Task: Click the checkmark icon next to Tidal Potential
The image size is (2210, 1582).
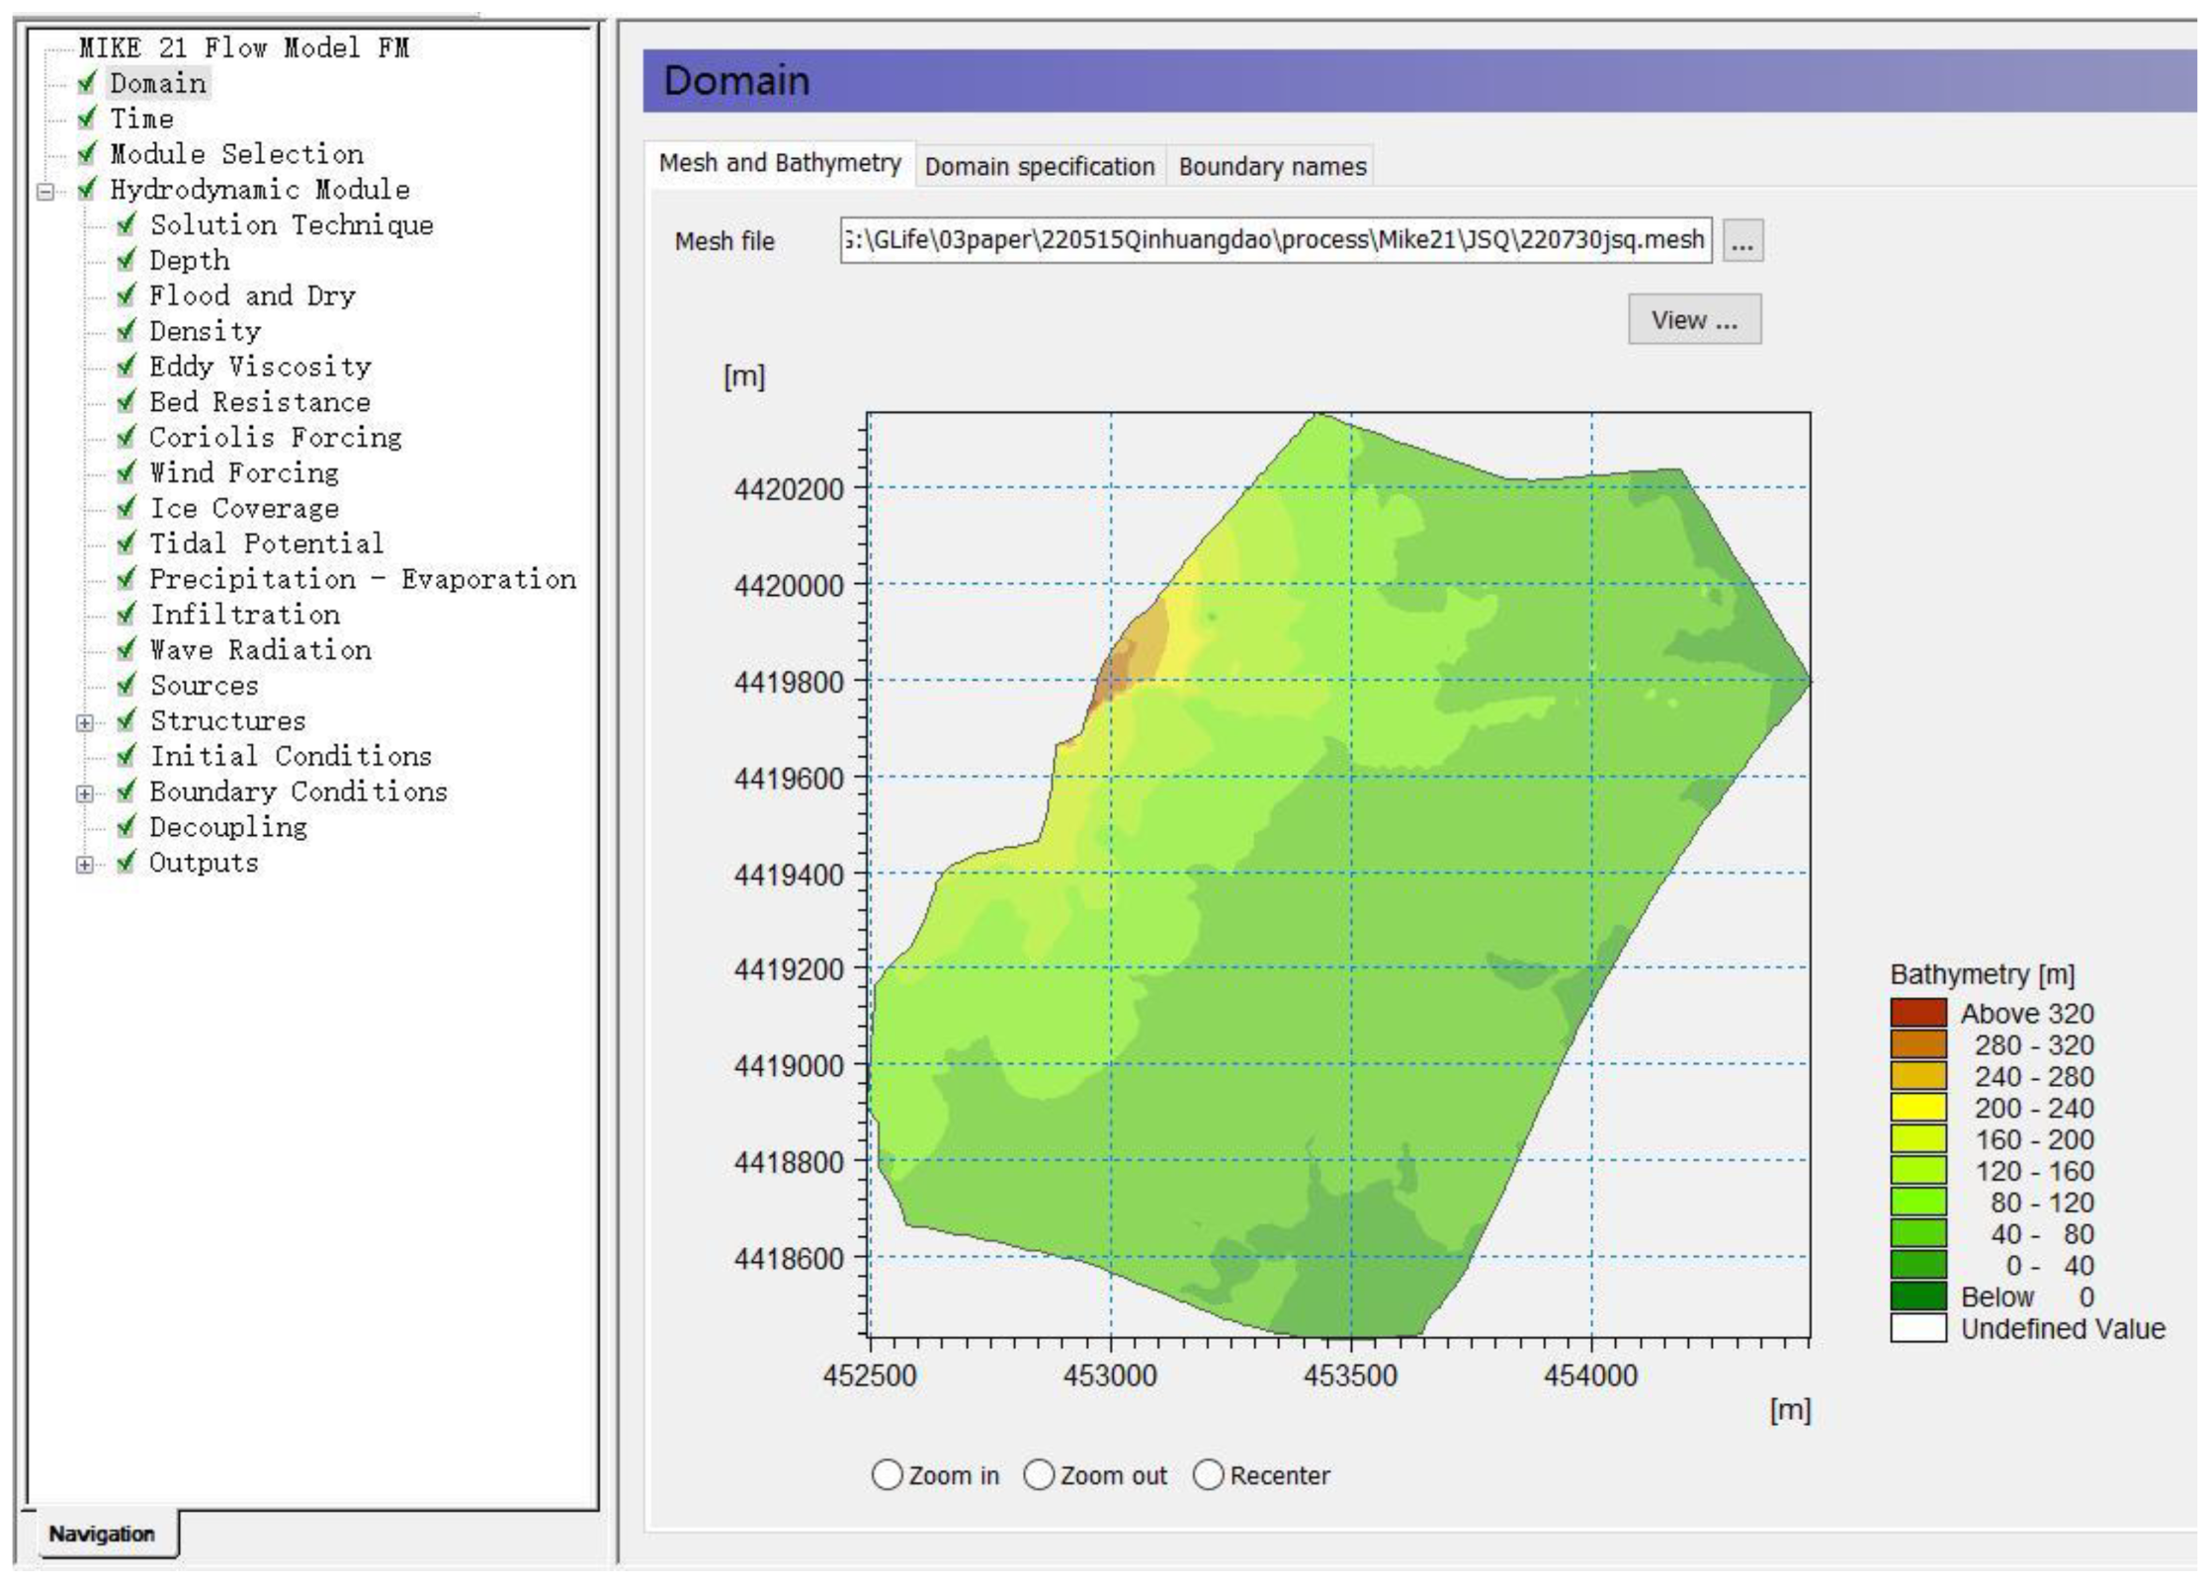Action: click(127, 543)
